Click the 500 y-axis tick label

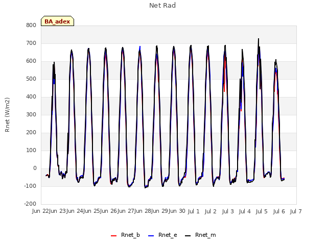pos(31,79)
